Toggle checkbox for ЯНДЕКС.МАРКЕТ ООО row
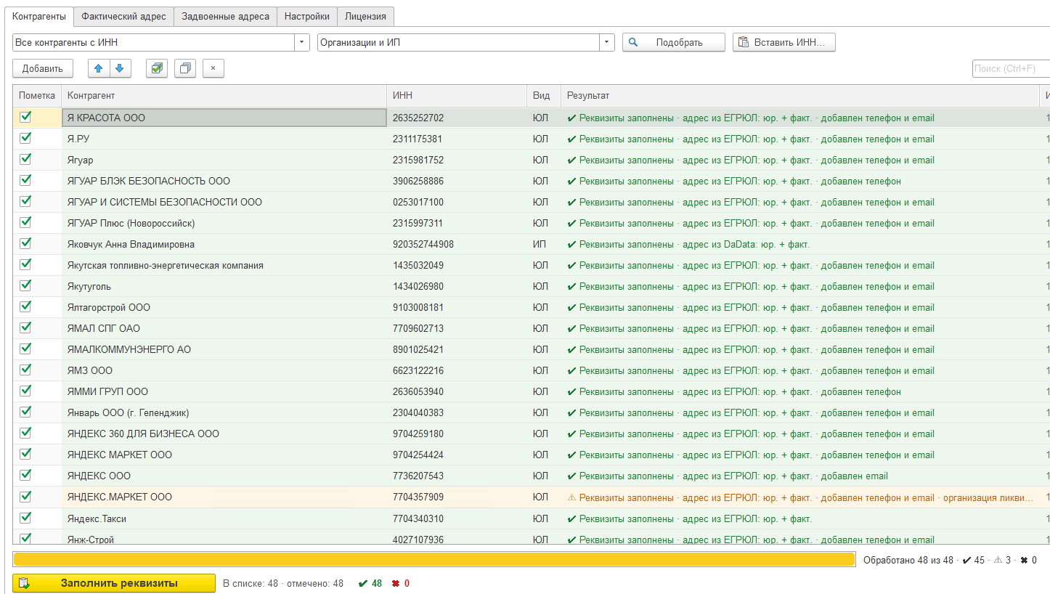 [x=26, y=497]
